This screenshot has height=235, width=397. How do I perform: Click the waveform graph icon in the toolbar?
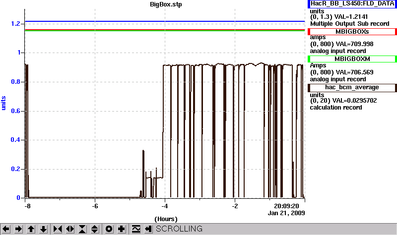click(136, 229)
